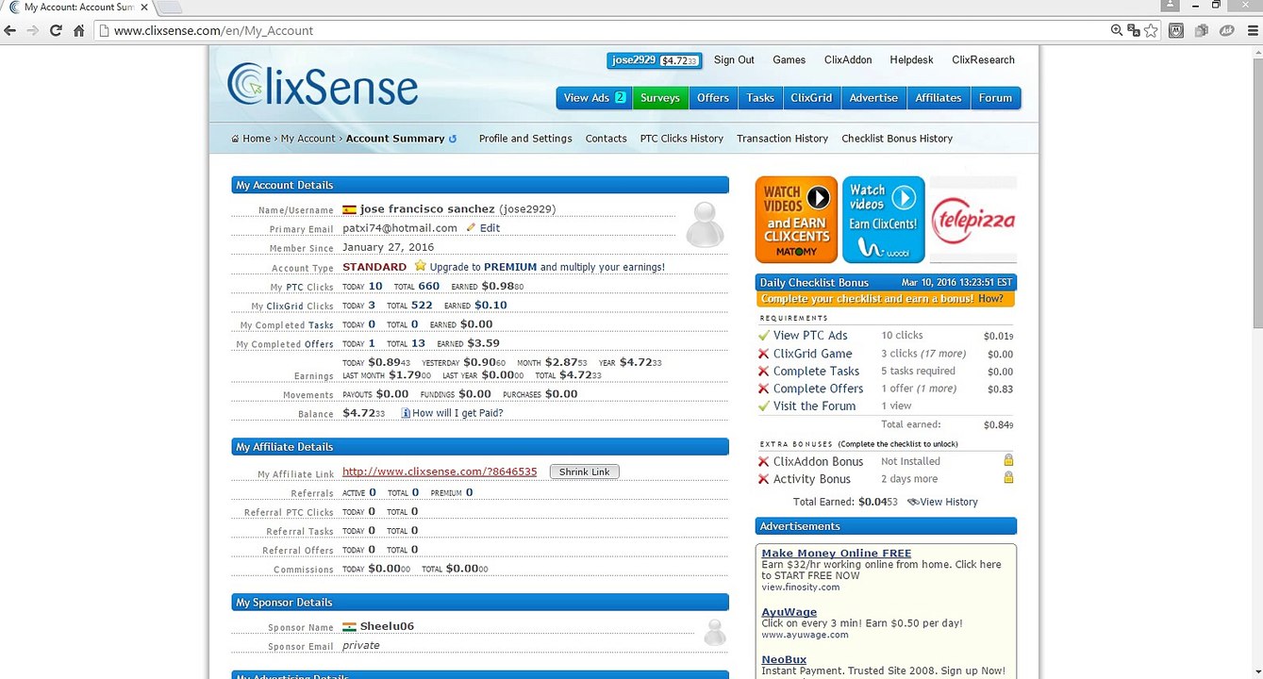Click the How? link on checklist banner
The height and width of the screenshot is (679, 1263).
coord(990,299)
